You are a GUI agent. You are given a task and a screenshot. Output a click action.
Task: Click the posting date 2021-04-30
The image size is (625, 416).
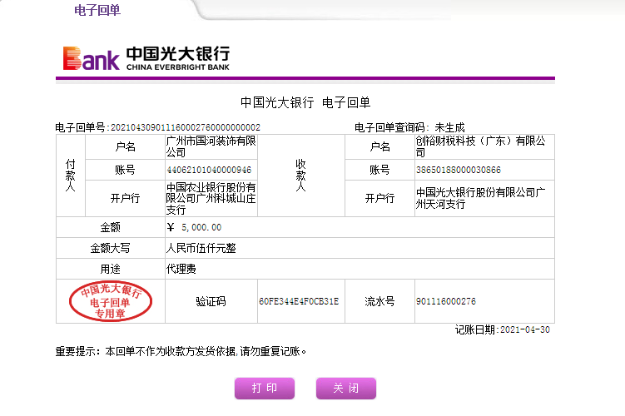(x=525, y=330)
